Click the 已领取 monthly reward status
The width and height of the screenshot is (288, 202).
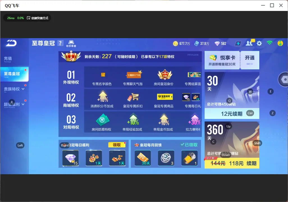[x=189, y=145]
